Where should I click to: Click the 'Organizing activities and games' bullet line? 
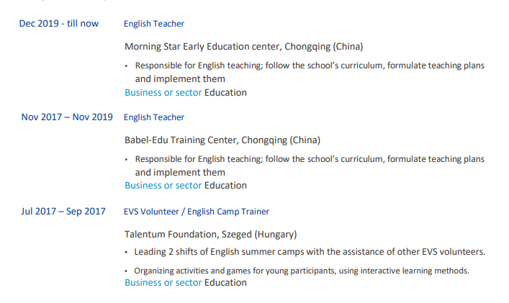tap(302, 271)
